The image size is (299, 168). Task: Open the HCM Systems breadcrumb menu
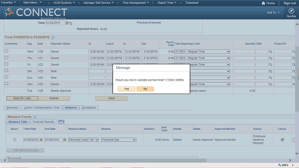64,3
